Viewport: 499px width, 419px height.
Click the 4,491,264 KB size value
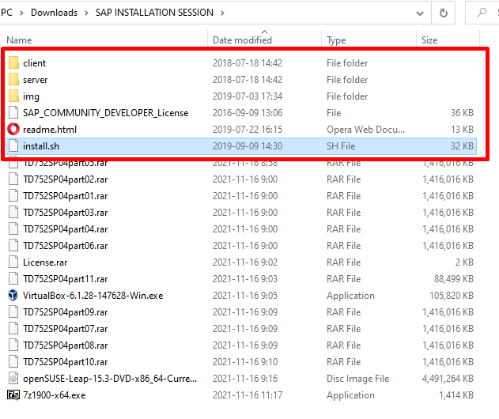click(448, 379)
